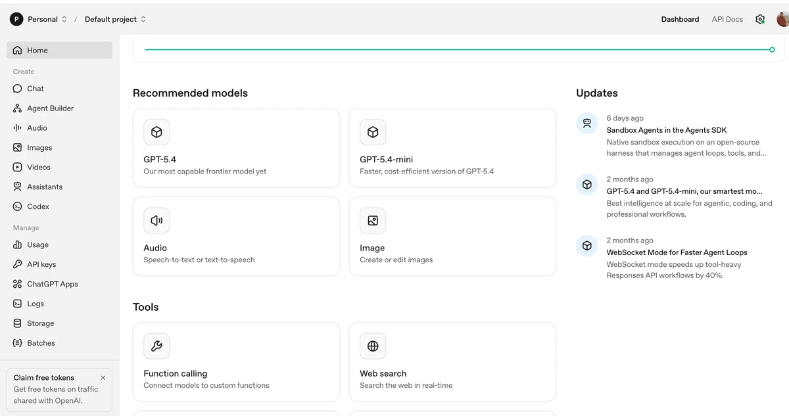View the Usage bar chart icon
The height and width of the screenshot is (416, 789).
(x=18, y=245)
